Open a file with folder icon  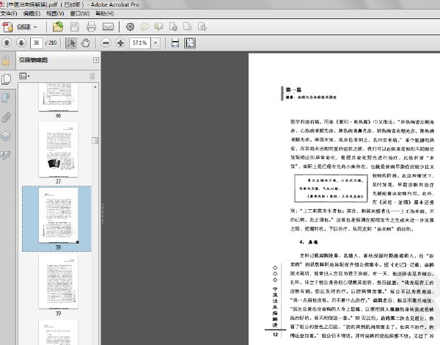(58, 27)
